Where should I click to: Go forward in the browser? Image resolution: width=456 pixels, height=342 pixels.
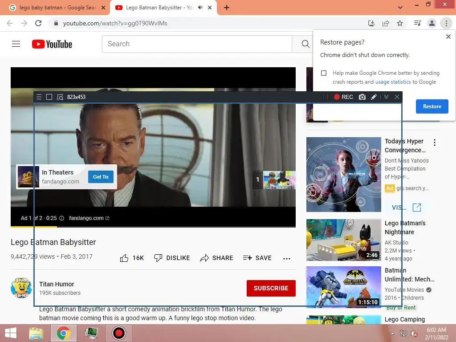coord(24,23)
